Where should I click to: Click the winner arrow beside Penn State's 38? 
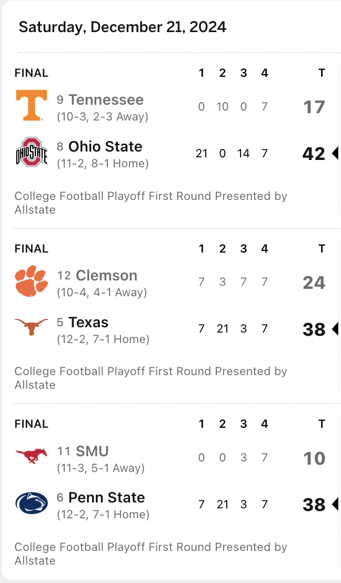pos(335,505)
